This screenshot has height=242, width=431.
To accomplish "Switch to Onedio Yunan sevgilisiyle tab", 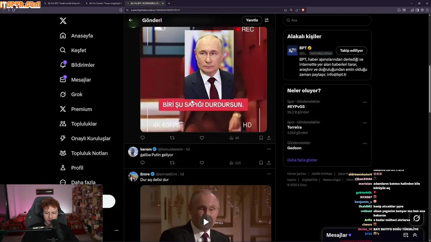I will pos(104,3).
